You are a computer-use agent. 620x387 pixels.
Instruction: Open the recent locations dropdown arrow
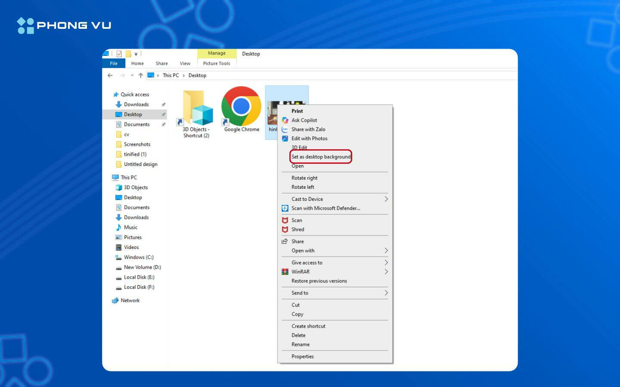tap(132, 75)
